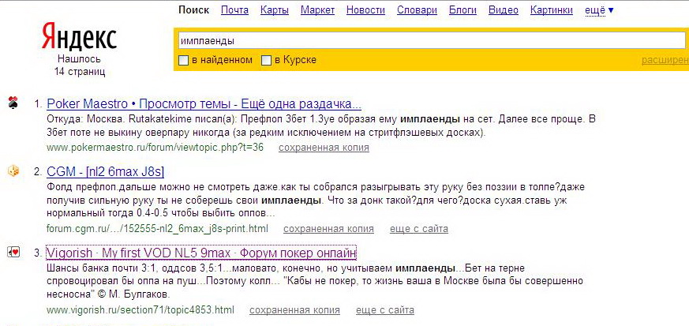Click the snippet text starting 'Шансы банка'

tap(315, 281)
